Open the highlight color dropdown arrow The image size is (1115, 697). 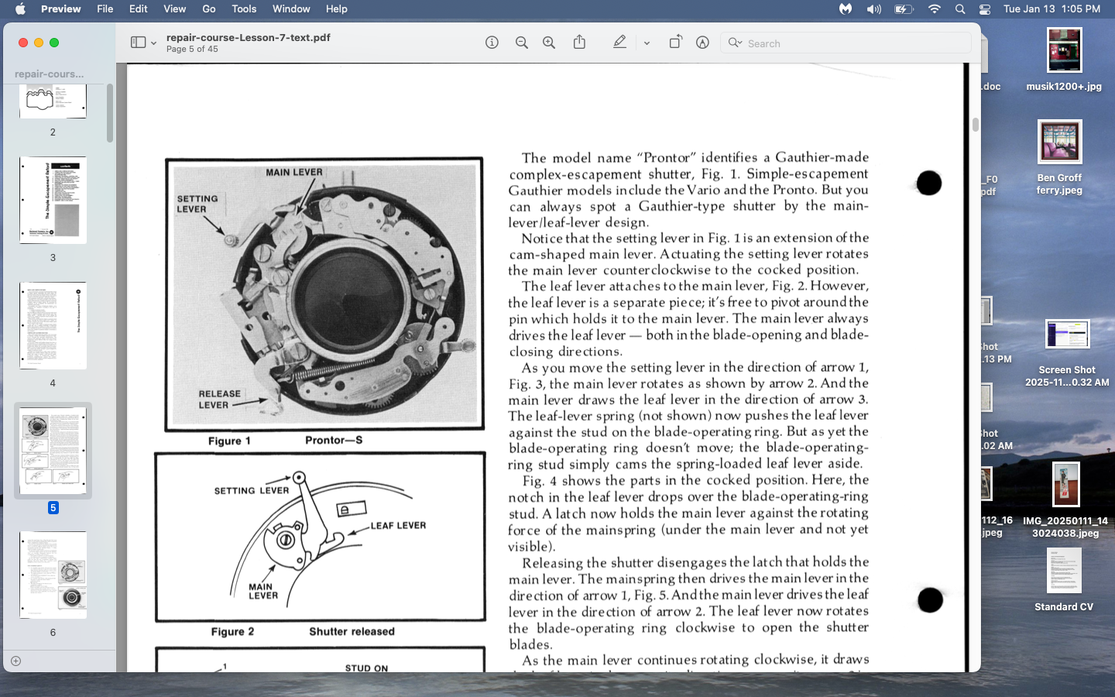pyautogui.click(x=647, y=43)
